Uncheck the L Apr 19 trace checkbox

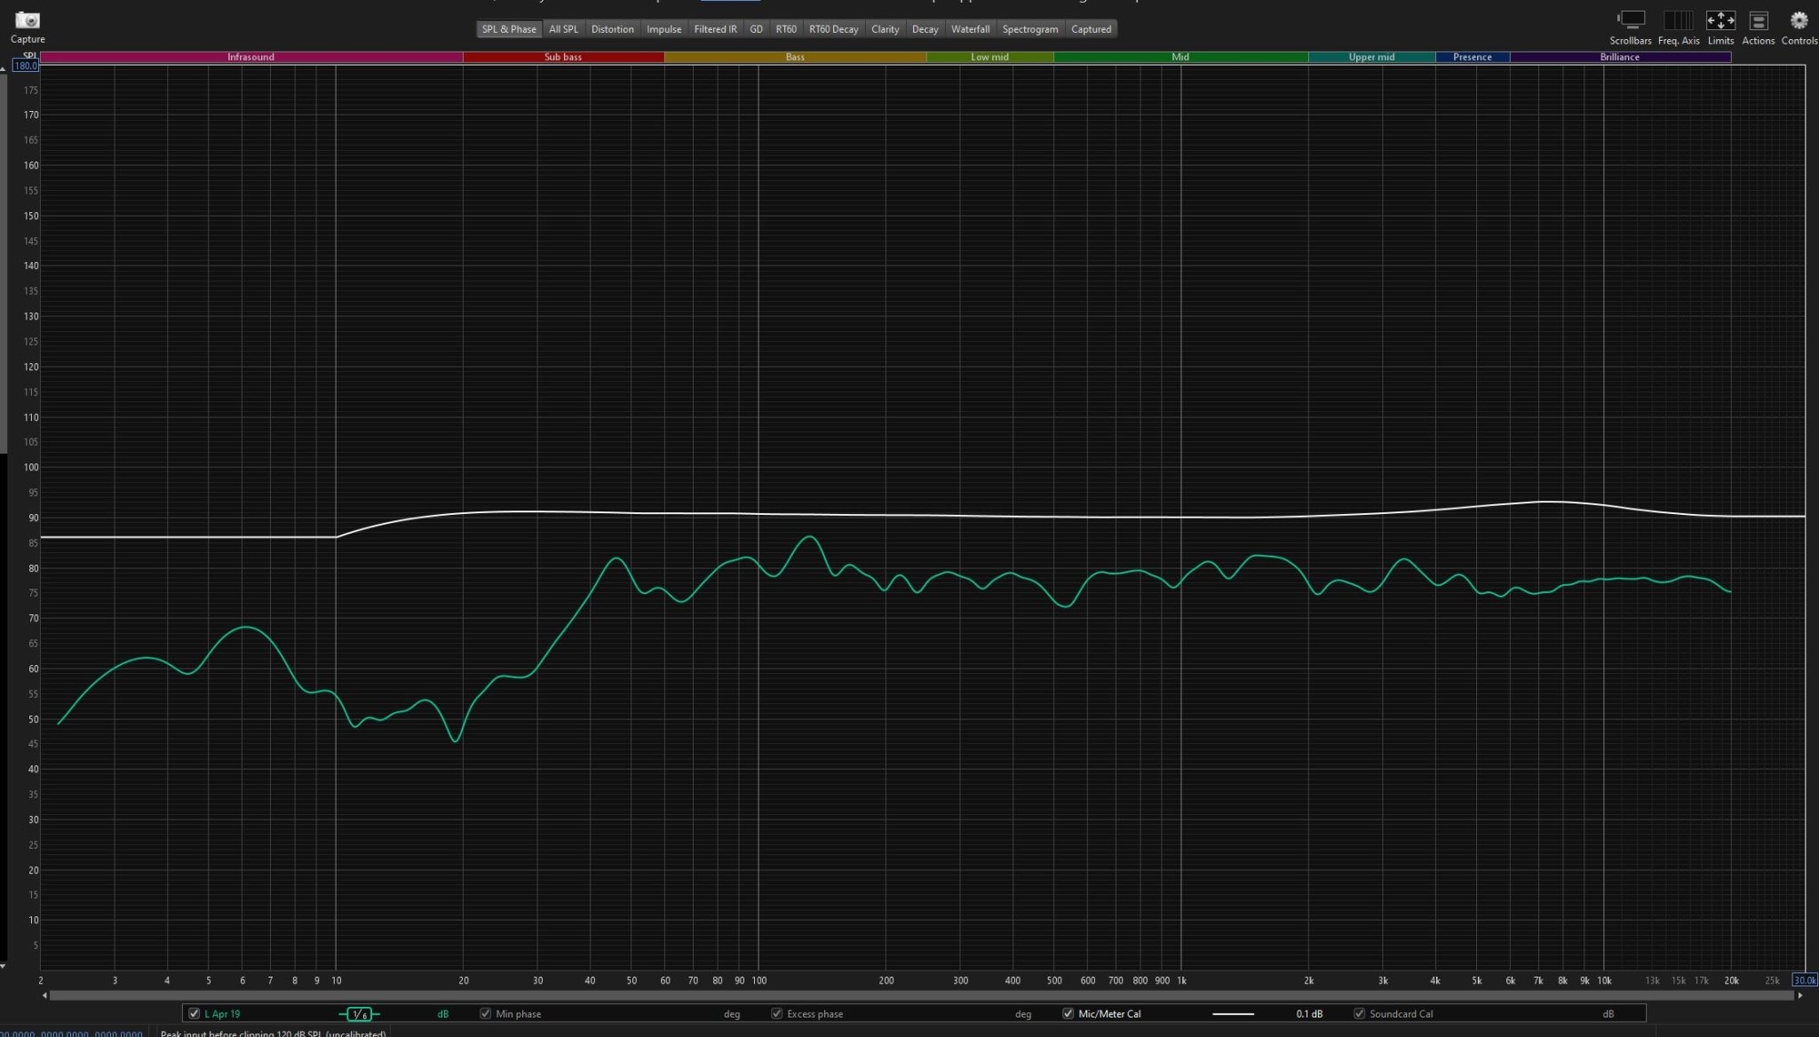coord(195,1014)
